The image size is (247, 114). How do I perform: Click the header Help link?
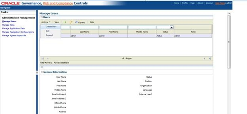point(192,3)
